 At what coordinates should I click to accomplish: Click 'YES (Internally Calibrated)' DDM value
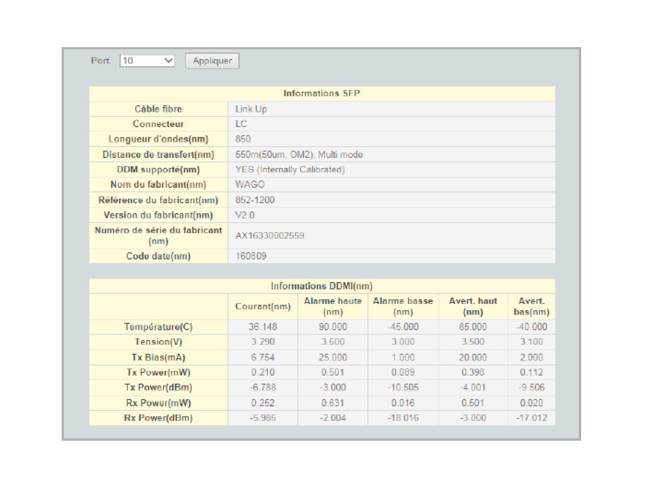(x=290, y=169)
